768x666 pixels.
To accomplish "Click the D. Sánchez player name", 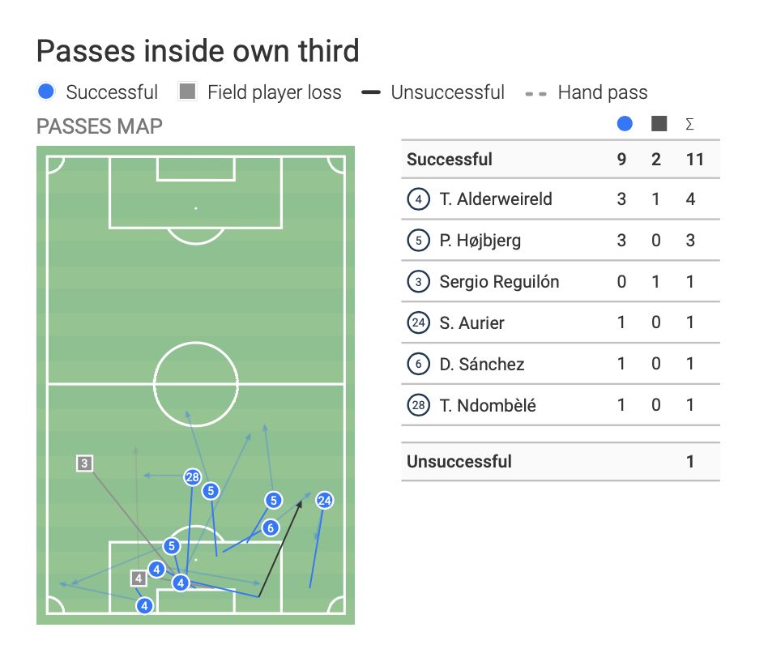I will [481, 365].
